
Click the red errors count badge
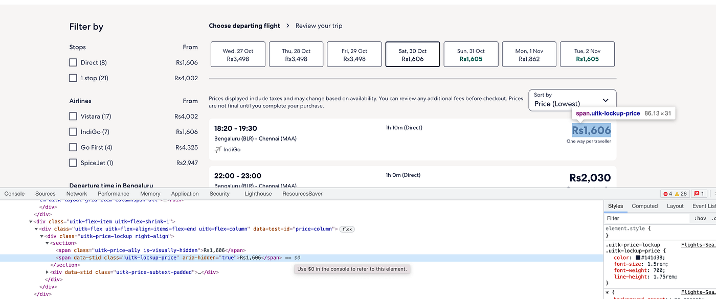pyautogui.click(x=667, y=194)
